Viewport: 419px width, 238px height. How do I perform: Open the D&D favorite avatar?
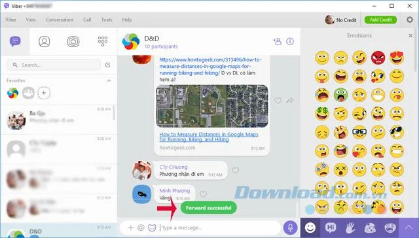click(x=12, y=93)
